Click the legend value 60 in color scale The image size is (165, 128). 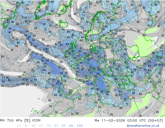41,126
